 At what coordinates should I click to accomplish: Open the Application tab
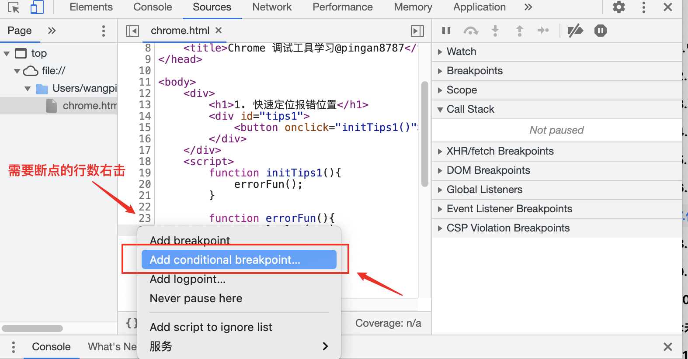tap(480, 7)
